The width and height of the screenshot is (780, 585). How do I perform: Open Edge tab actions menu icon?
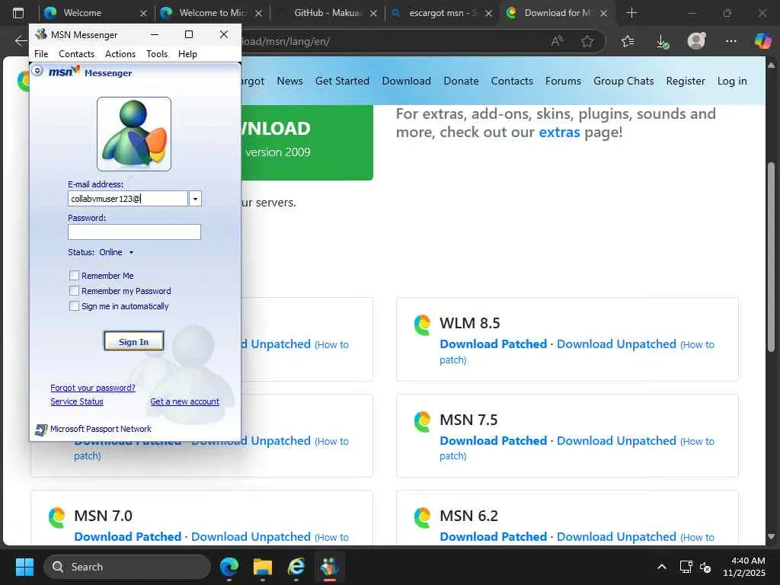coord(18,13)
